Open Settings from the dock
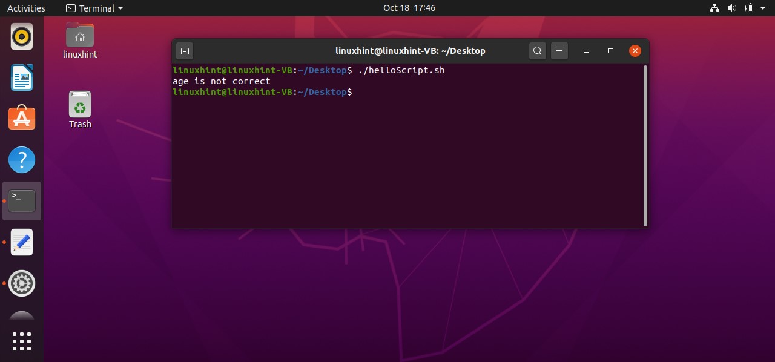This screenshot has width=775, height=362. (22, 283)
